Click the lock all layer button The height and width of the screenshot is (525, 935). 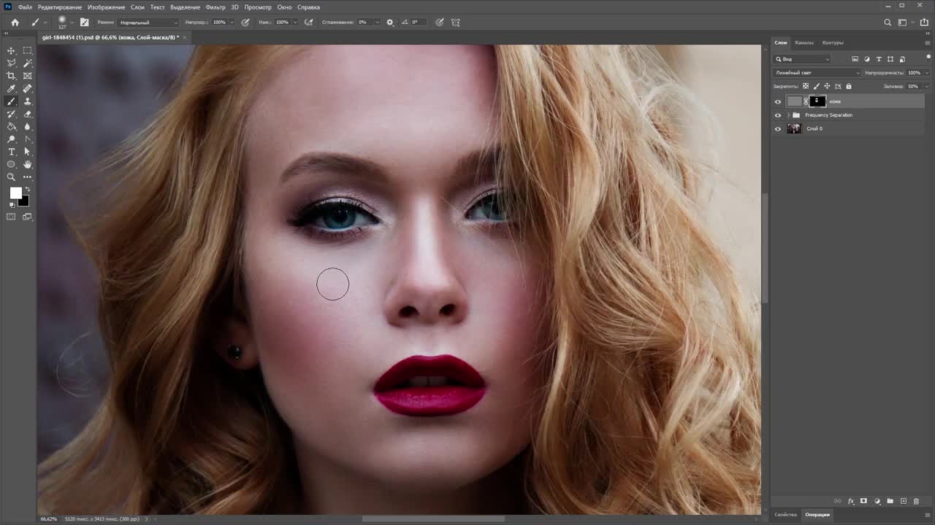[x=848, y=86]
